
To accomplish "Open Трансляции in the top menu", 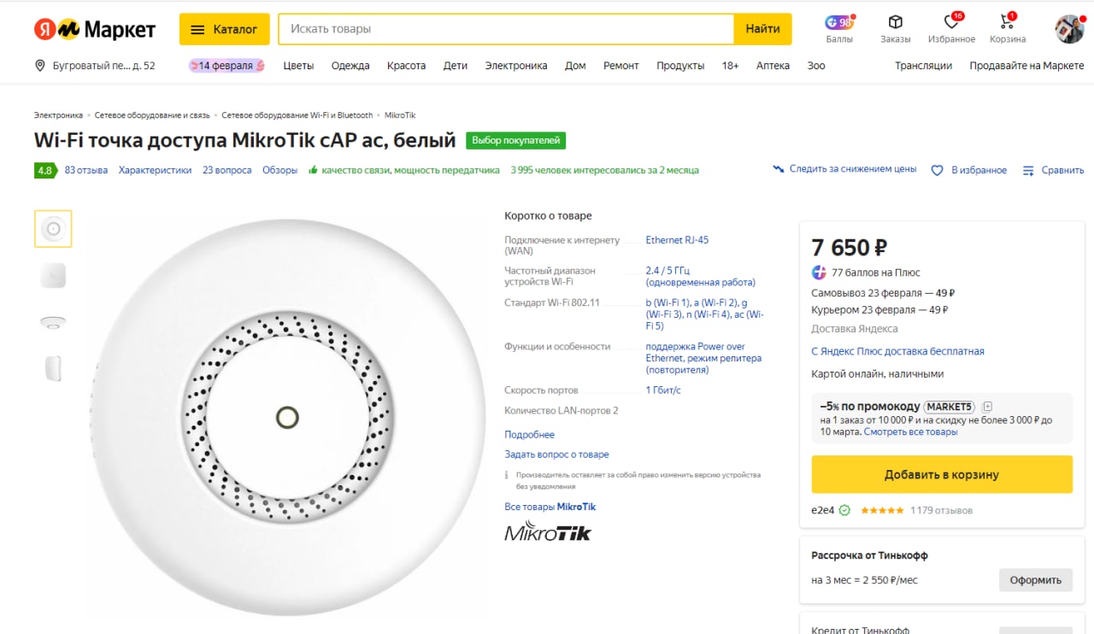I will 923,66.
